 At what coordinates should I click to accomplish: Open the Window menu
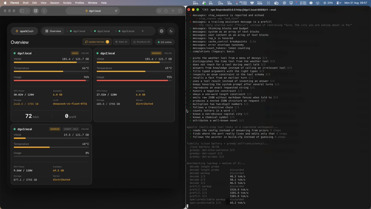(x=92, y=3)
